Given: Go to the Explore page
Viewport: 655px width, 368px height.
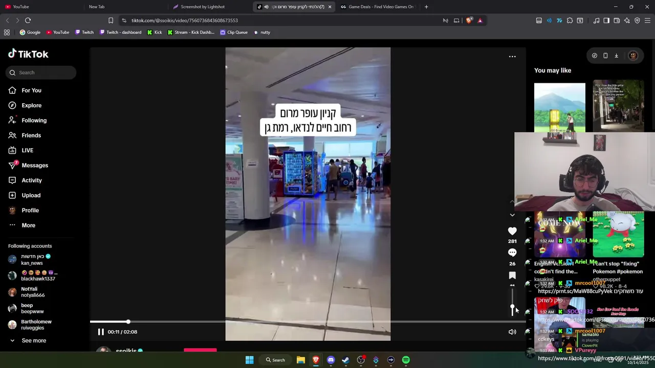Looking at the screenshot, I should pos(31,105).
